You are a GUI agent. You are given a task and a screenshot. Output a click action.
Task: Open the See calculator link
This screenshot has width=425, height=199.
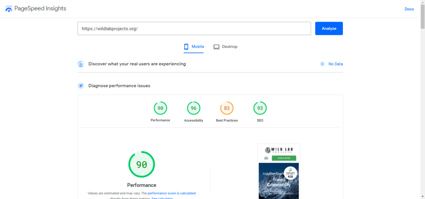[x=162, y=198]
